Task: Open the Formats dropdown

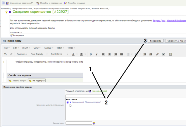Action: [22, 54]
